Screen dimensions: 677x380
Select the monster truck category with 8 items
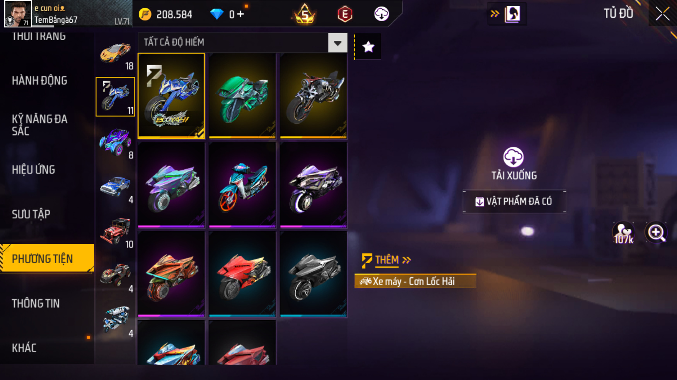pyautogui.click(x=115, y=143)
